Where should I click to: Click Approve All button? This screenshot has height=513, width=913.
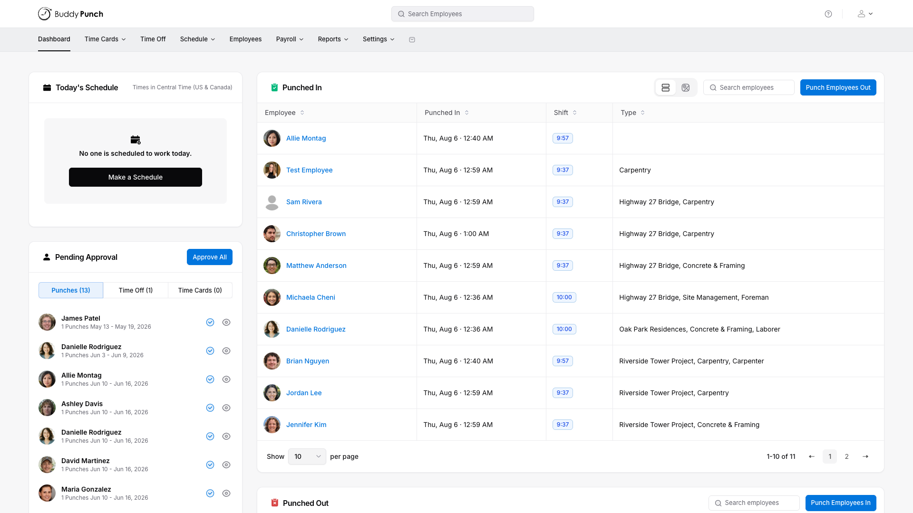210,257
